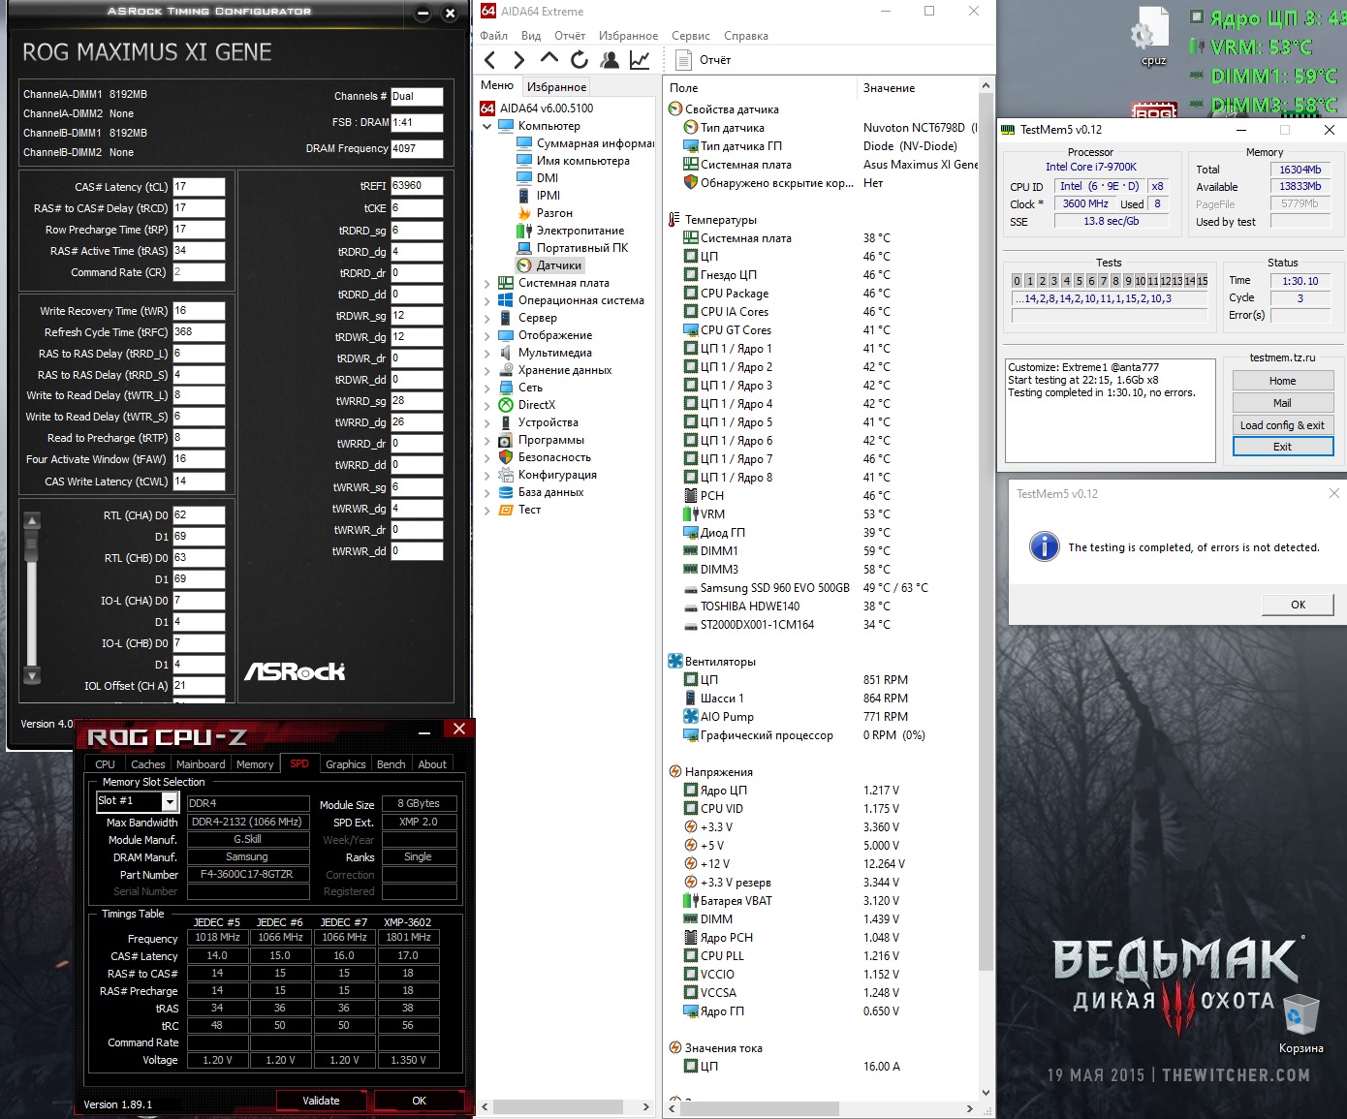This screenshot has width=1347, height=1119.
Task: Click the Отчёт report toolbar button
Action: click(x=704, y=60)
